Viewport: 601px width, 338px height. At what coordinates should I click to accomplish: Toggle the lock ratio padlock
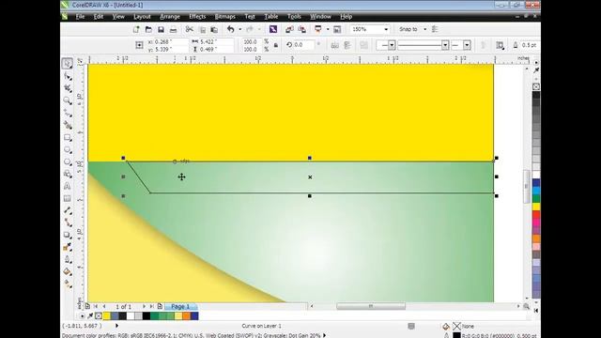coord(275,45)
